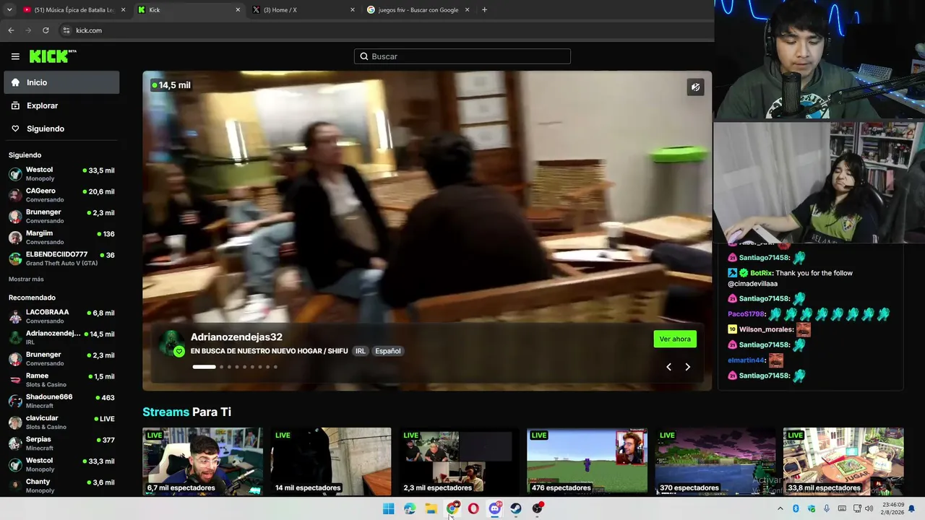
Task: Open Discord from taskbar
Action: pos(495,508)
